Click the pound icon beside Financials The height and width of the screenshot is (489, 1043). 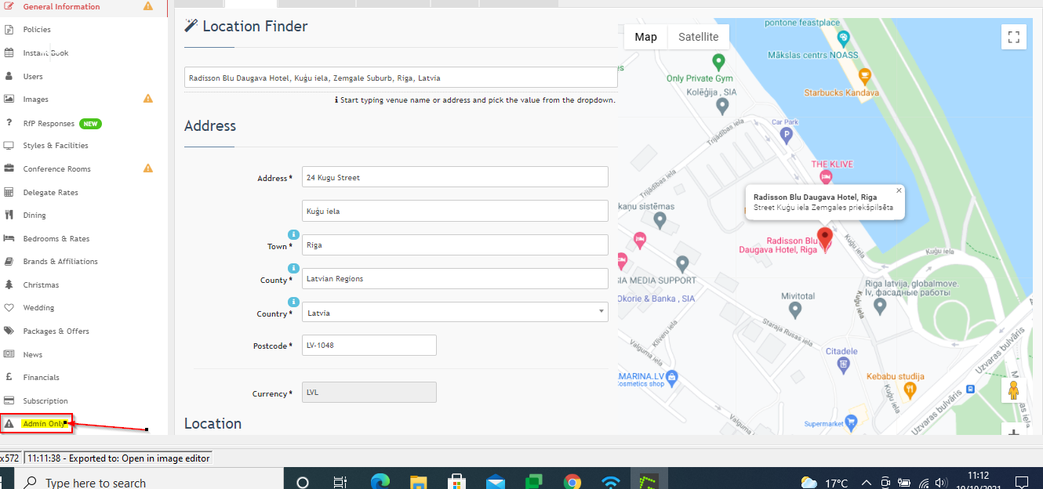pos(9,377)
